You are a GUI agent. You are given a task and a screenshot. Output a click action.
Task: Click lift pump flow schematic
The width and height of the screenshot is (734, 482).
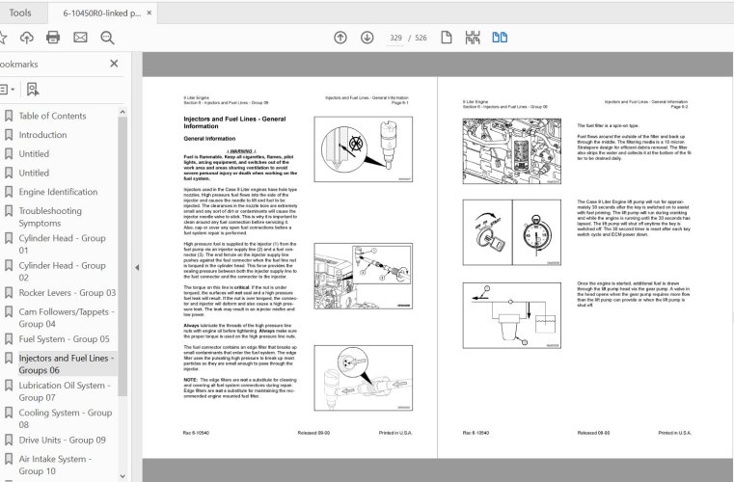click(511, 315)
